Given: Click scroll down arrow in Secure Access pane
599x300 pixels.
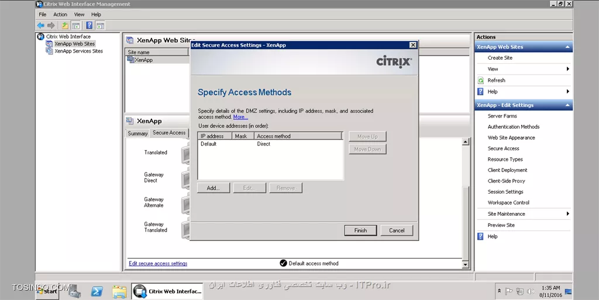Looking at the screenshot, I should pos(465,264).
